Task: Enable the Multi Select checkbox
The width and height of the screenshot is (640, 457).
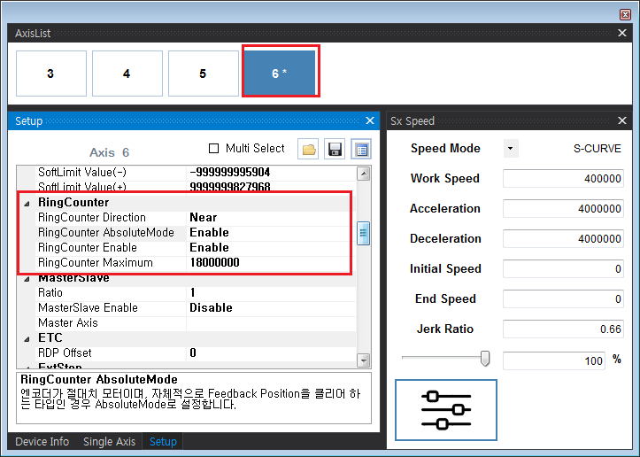Action: click(213, 148)
